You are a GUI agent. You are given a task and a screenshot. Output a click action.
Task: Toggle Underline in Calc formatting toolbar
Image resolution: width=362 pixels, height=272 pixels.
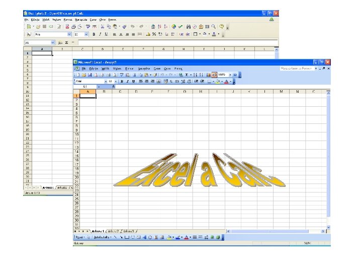click(106, 34)
